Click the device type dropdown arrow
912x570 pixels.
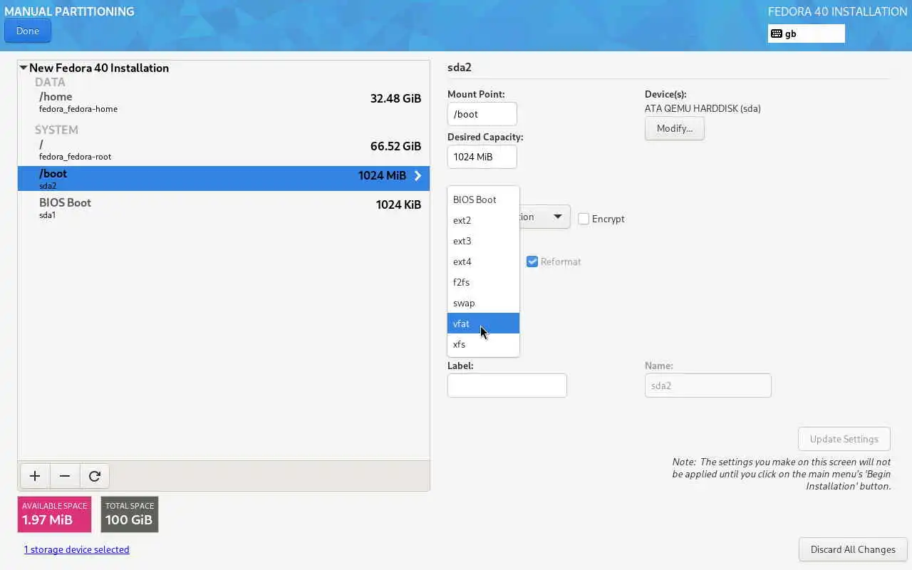coord(558,217)
